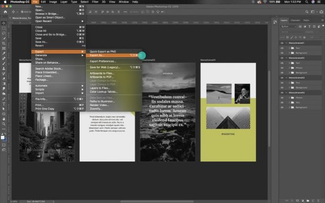Select the Clone Stamp tool
Image resolution: width=325 pixels, height=203 pixels.
[4, 68]
